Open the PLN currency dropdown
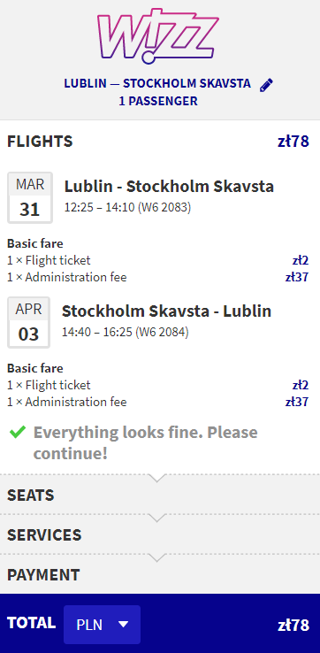 coord(102,625)
